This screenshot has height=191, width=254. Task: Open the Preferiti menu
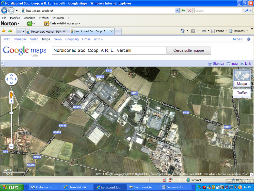[44, 18]
